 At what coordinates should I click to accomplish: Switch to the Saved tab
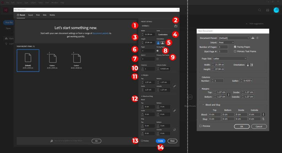pos(30,15)
